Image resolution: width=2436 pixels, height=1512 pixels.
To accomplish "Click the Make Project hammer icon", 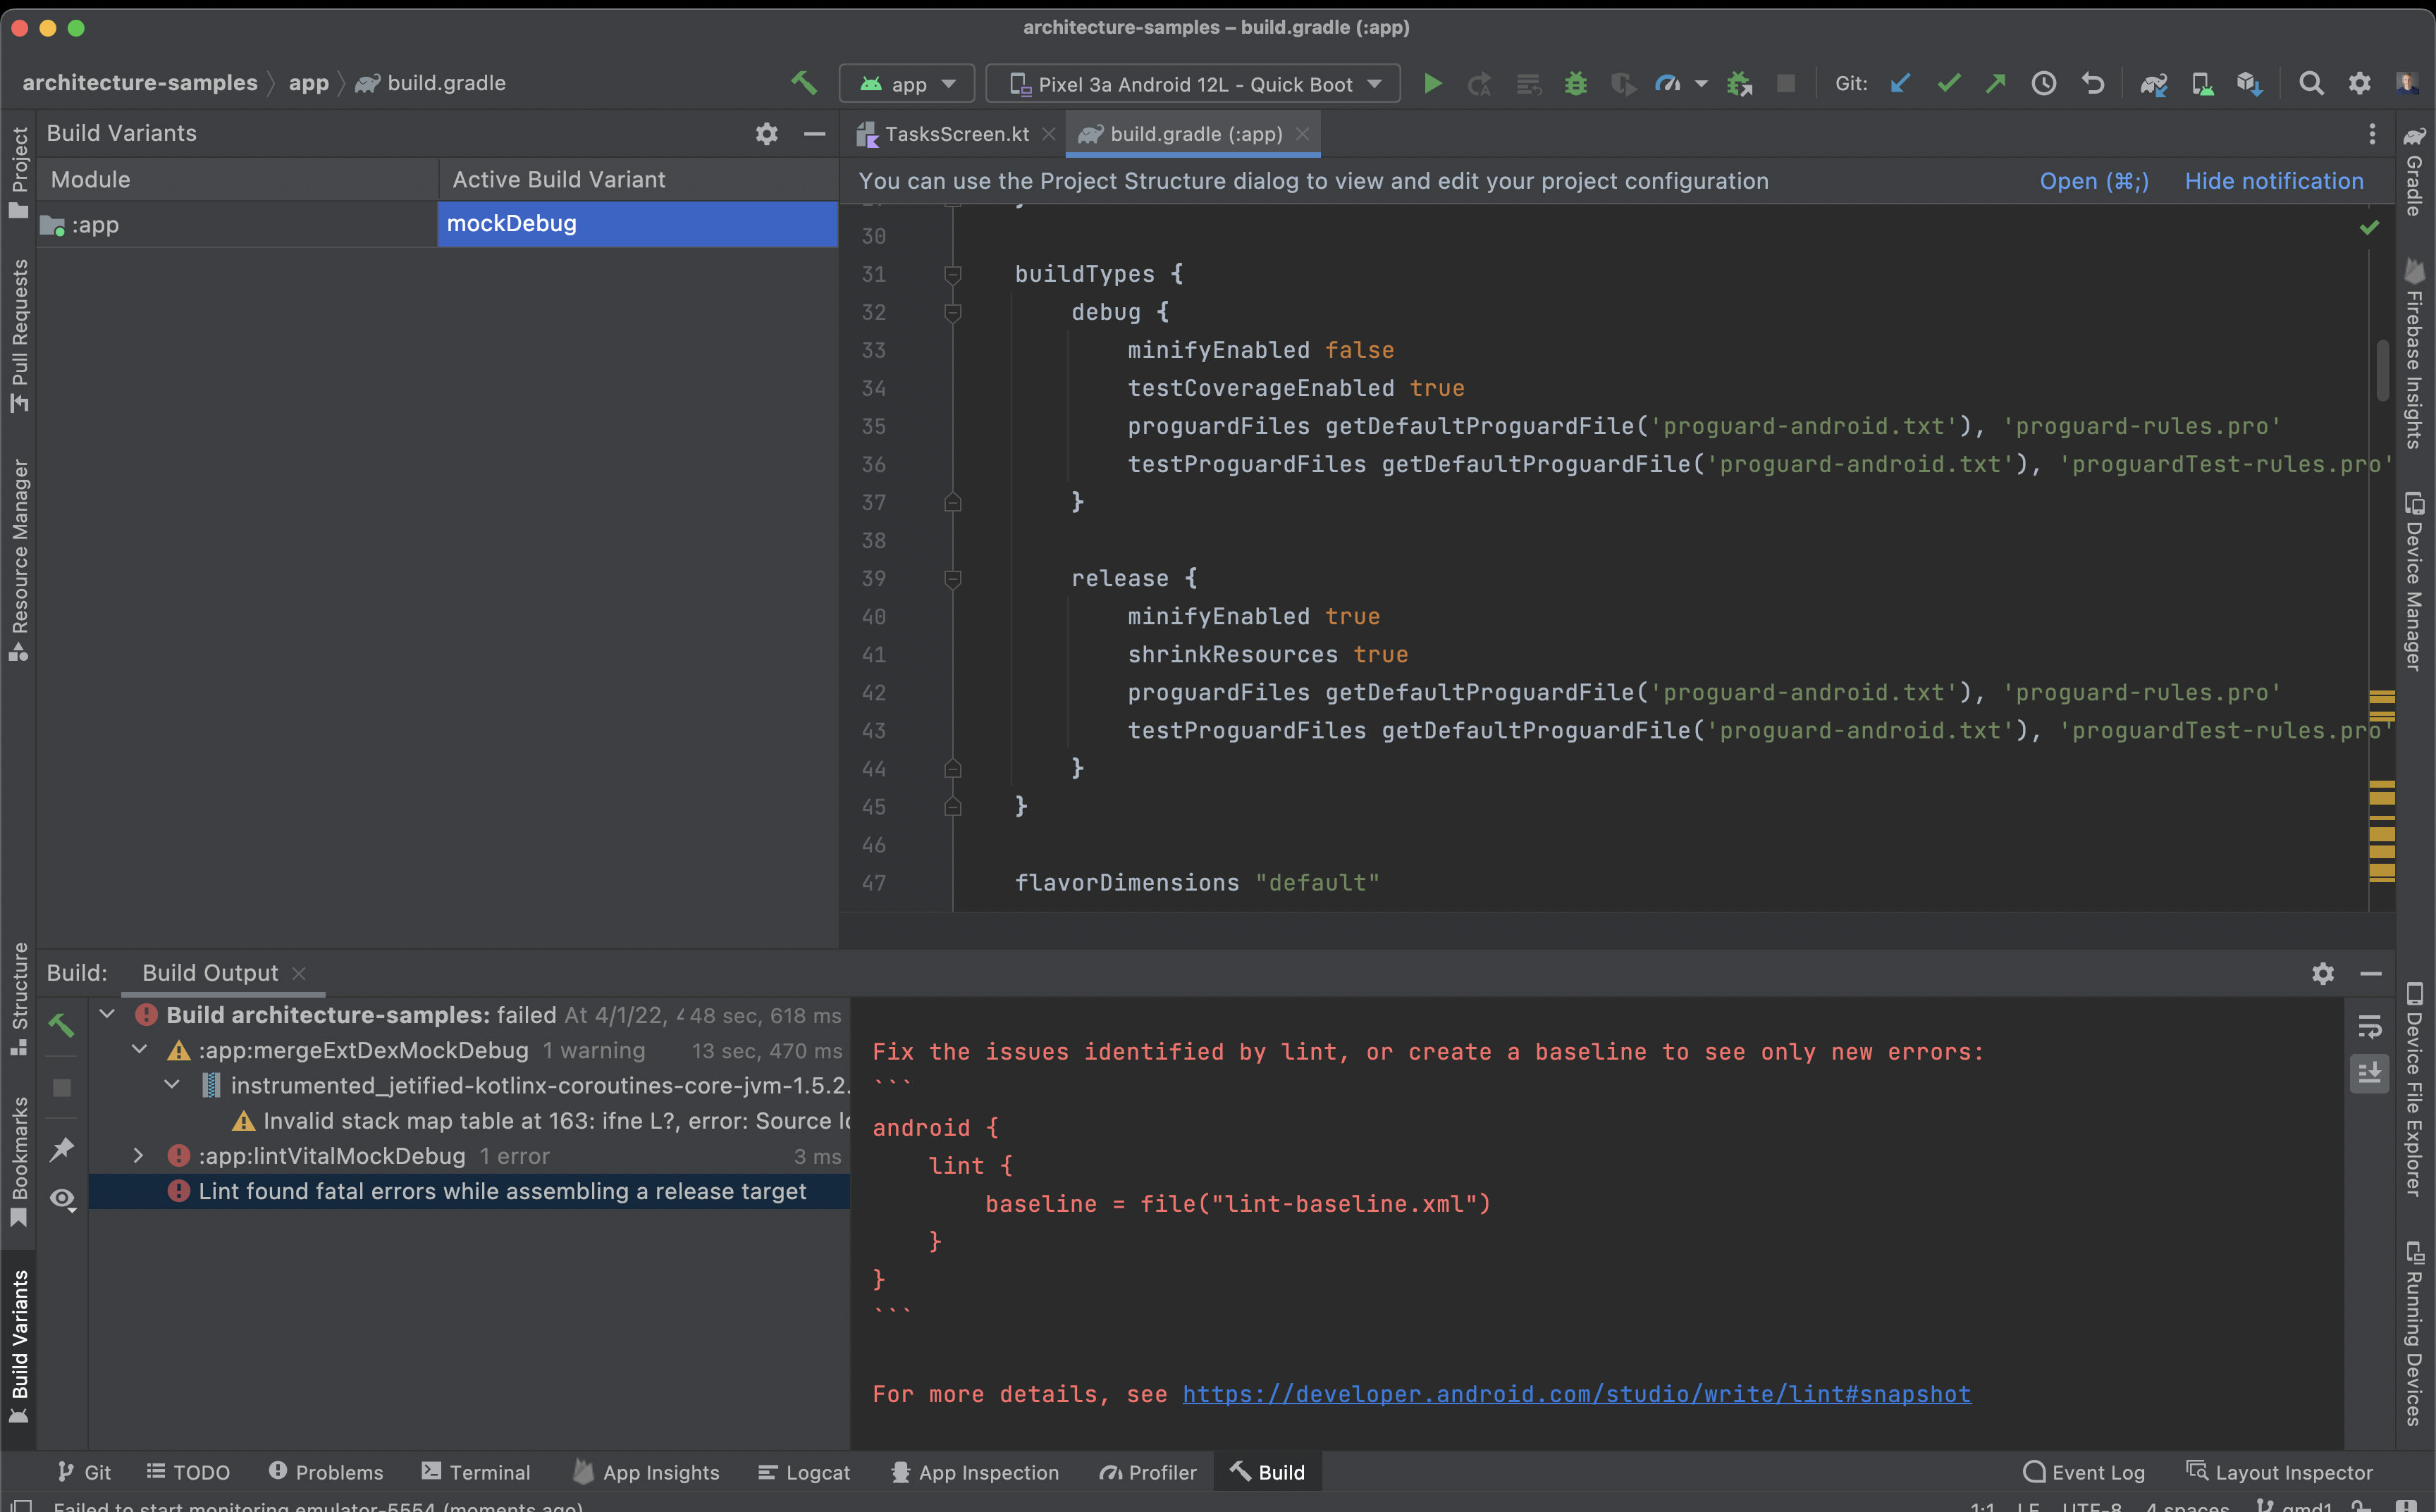I will point(804,83).
